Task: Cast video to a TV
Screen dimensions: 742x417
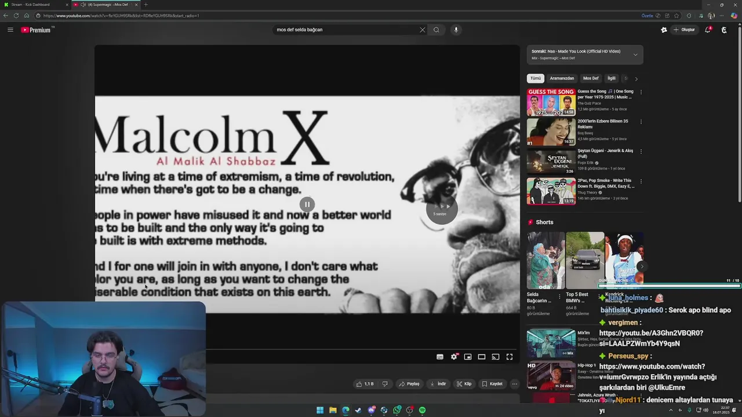Action: (496, 357)
